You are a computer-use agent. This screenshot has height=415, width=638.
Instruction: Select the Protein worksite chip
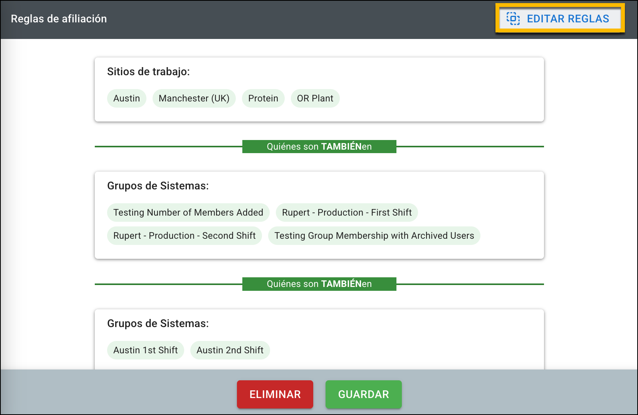point(263,98)
